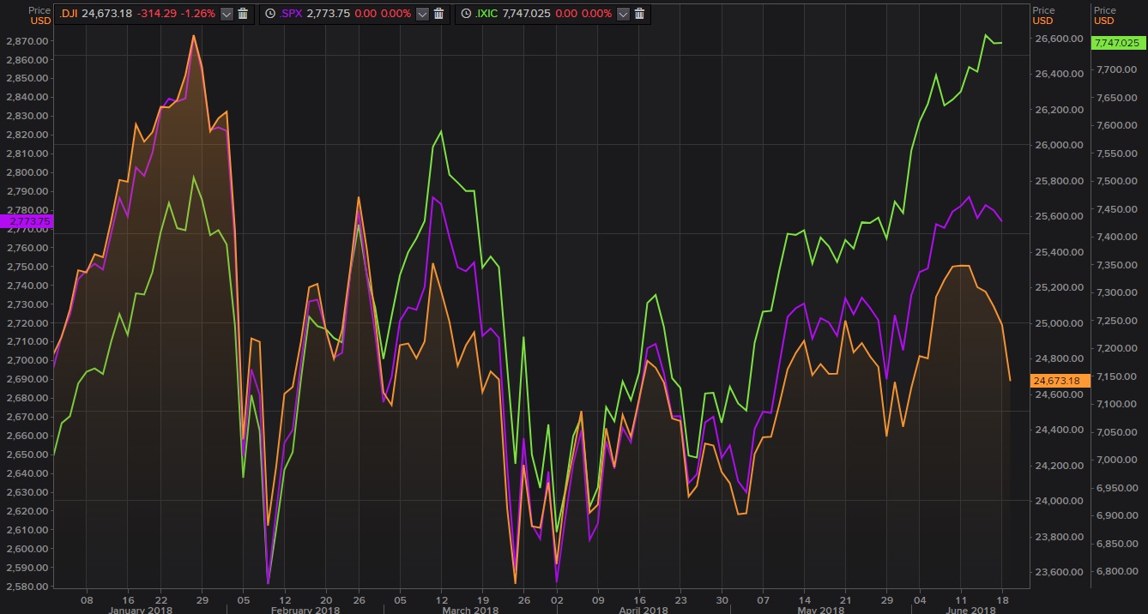Open the .DJI options dropdown arrow
This screenshot has width=1148, height=614.
pos(226,15)
